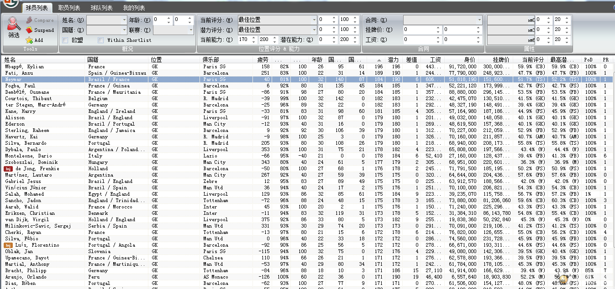Open the 姓名 dropdown
Screen dimensions: 615x289
107,20
